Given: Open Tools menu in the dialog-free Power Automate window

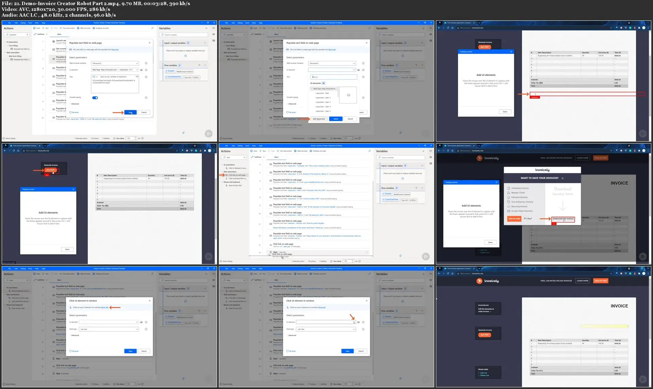Looking at the screenshot, I should coord(247,146).
